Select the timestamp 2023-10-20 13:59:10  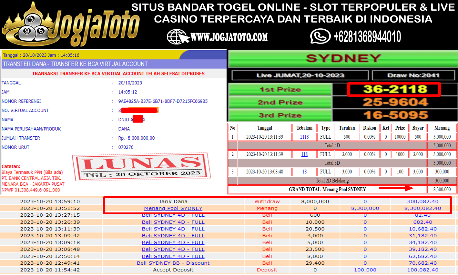[x=50, y=201]
